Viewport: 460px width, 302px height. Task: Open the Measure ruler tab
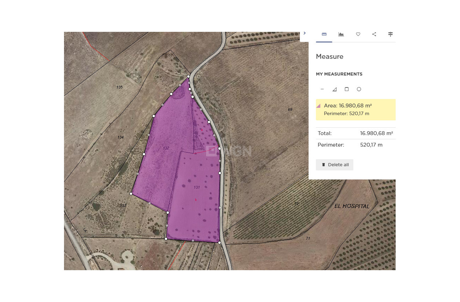(324, 34)
